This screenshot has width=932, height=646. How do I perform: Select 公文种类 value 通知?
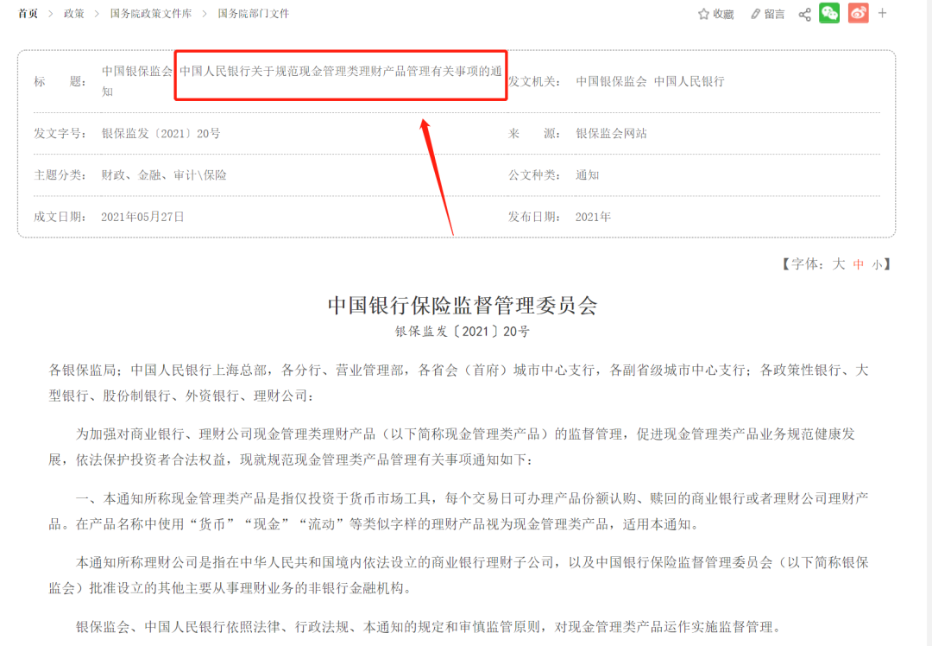pos(588,175)
